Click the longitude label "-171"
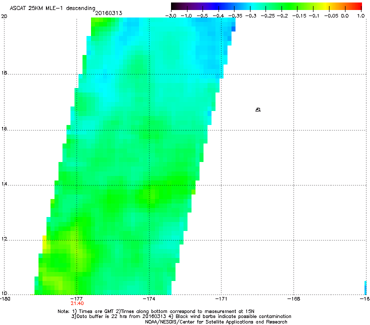 (x=221, y=299)
